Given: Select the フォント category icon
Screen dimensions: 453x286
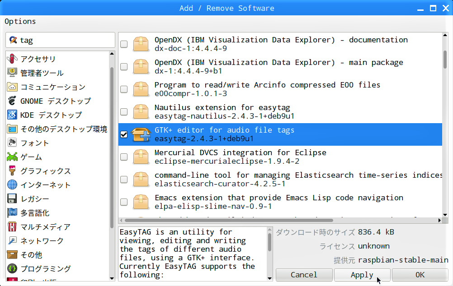Looking at the screenshot, I should [x=12, y=143].
